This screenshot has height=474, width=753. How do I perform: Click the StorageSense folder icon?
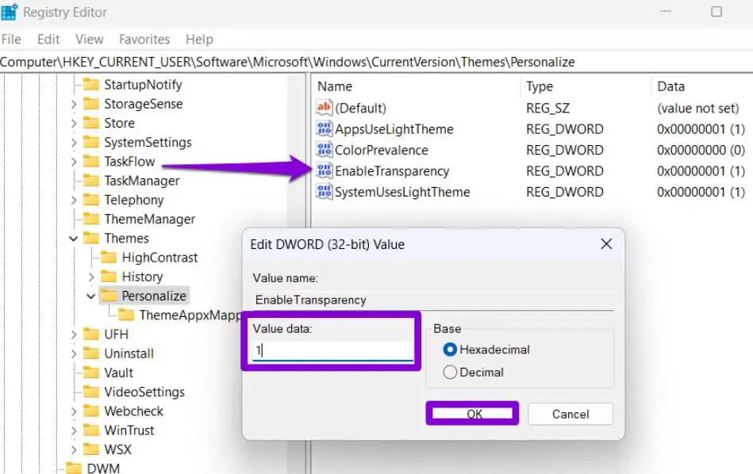click(x=90, y=104)
